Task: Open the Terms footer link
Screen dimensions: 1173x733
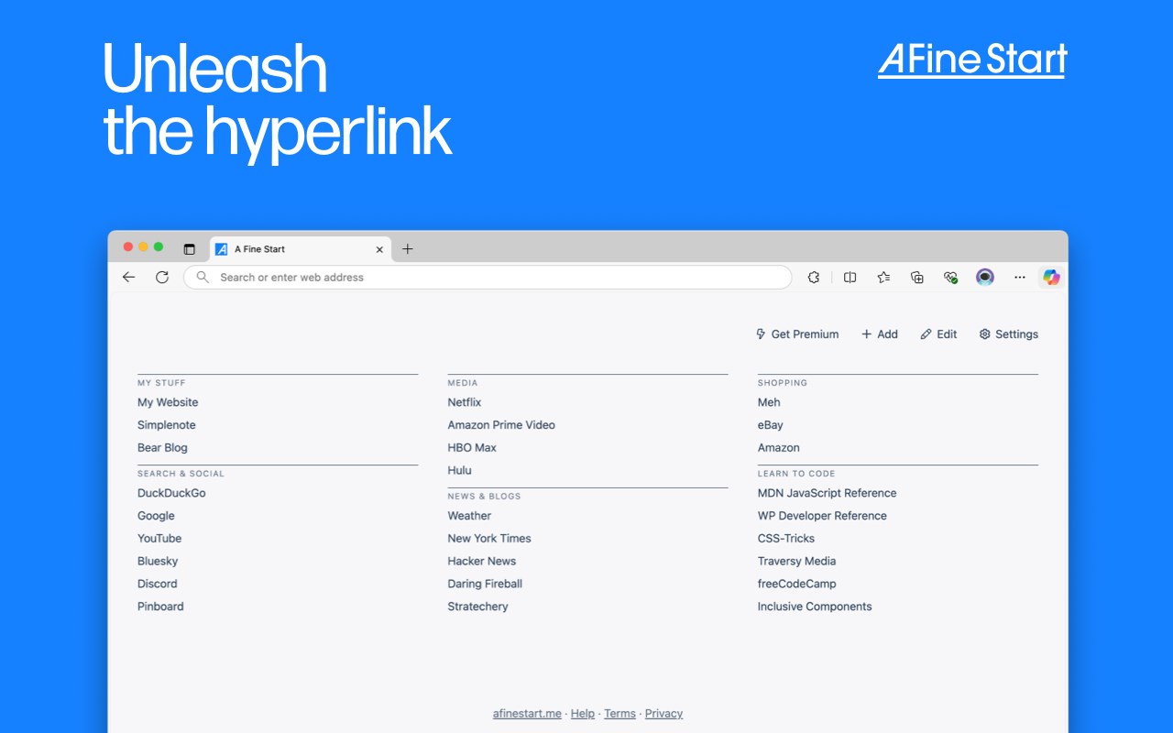Action: click(x=619, y=714)
